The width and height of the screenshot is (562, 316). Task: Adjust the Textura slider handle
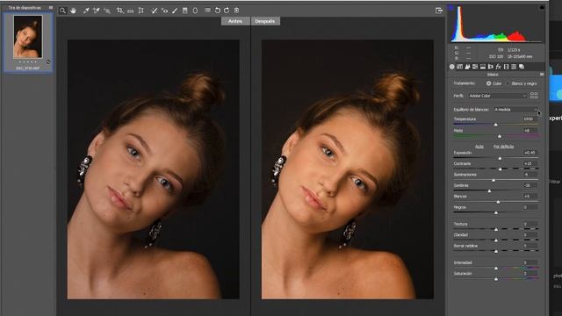pos(496,229)
